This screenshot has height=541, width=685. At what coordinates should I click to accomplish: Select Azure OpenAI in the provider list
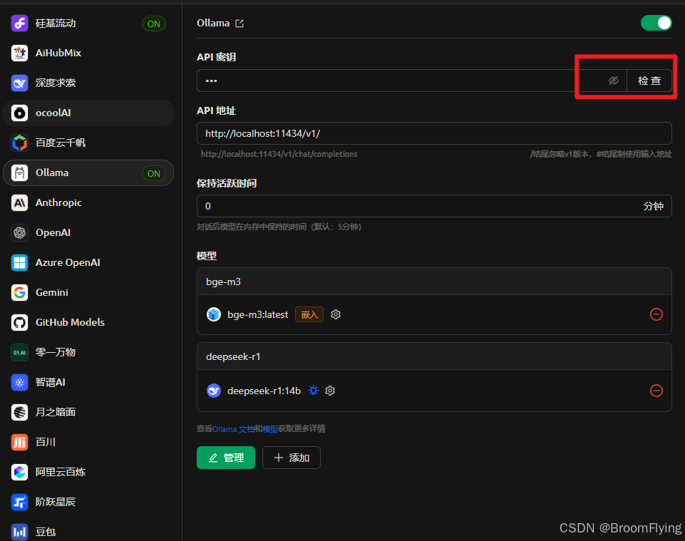click(88, 262)
